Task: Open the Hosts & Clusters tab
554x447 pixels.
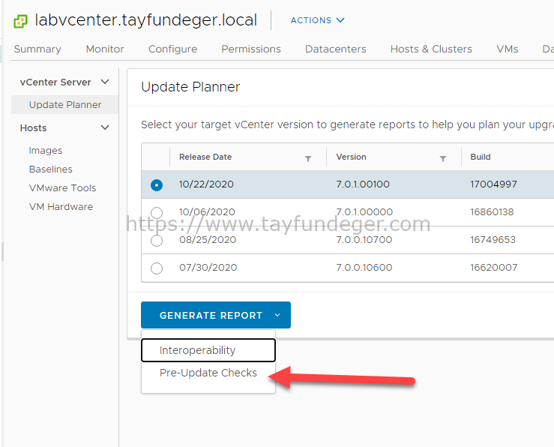Action: pyautogui.click(x=431, y=49)
